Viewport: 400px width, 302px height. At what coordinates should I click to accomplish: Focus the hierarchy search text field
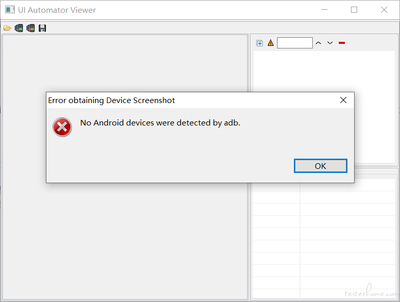click(295, 43)
